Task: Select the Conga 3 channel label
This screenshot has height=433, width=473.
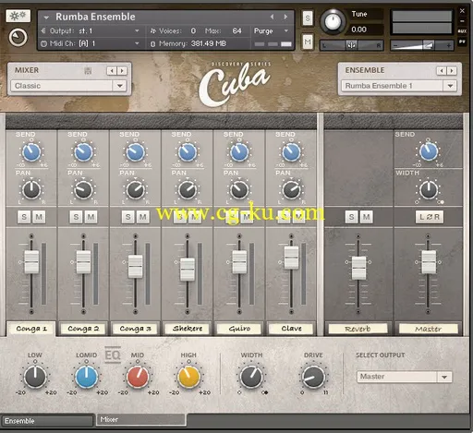Action: tap(135, 329)
